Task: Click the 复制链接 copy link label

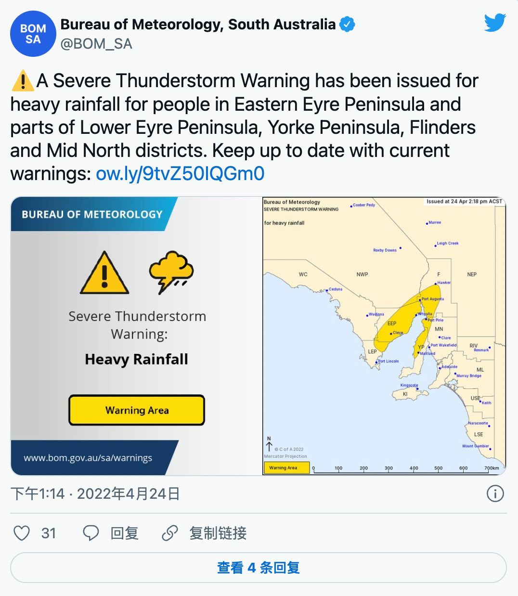Action: coord(218,533)
